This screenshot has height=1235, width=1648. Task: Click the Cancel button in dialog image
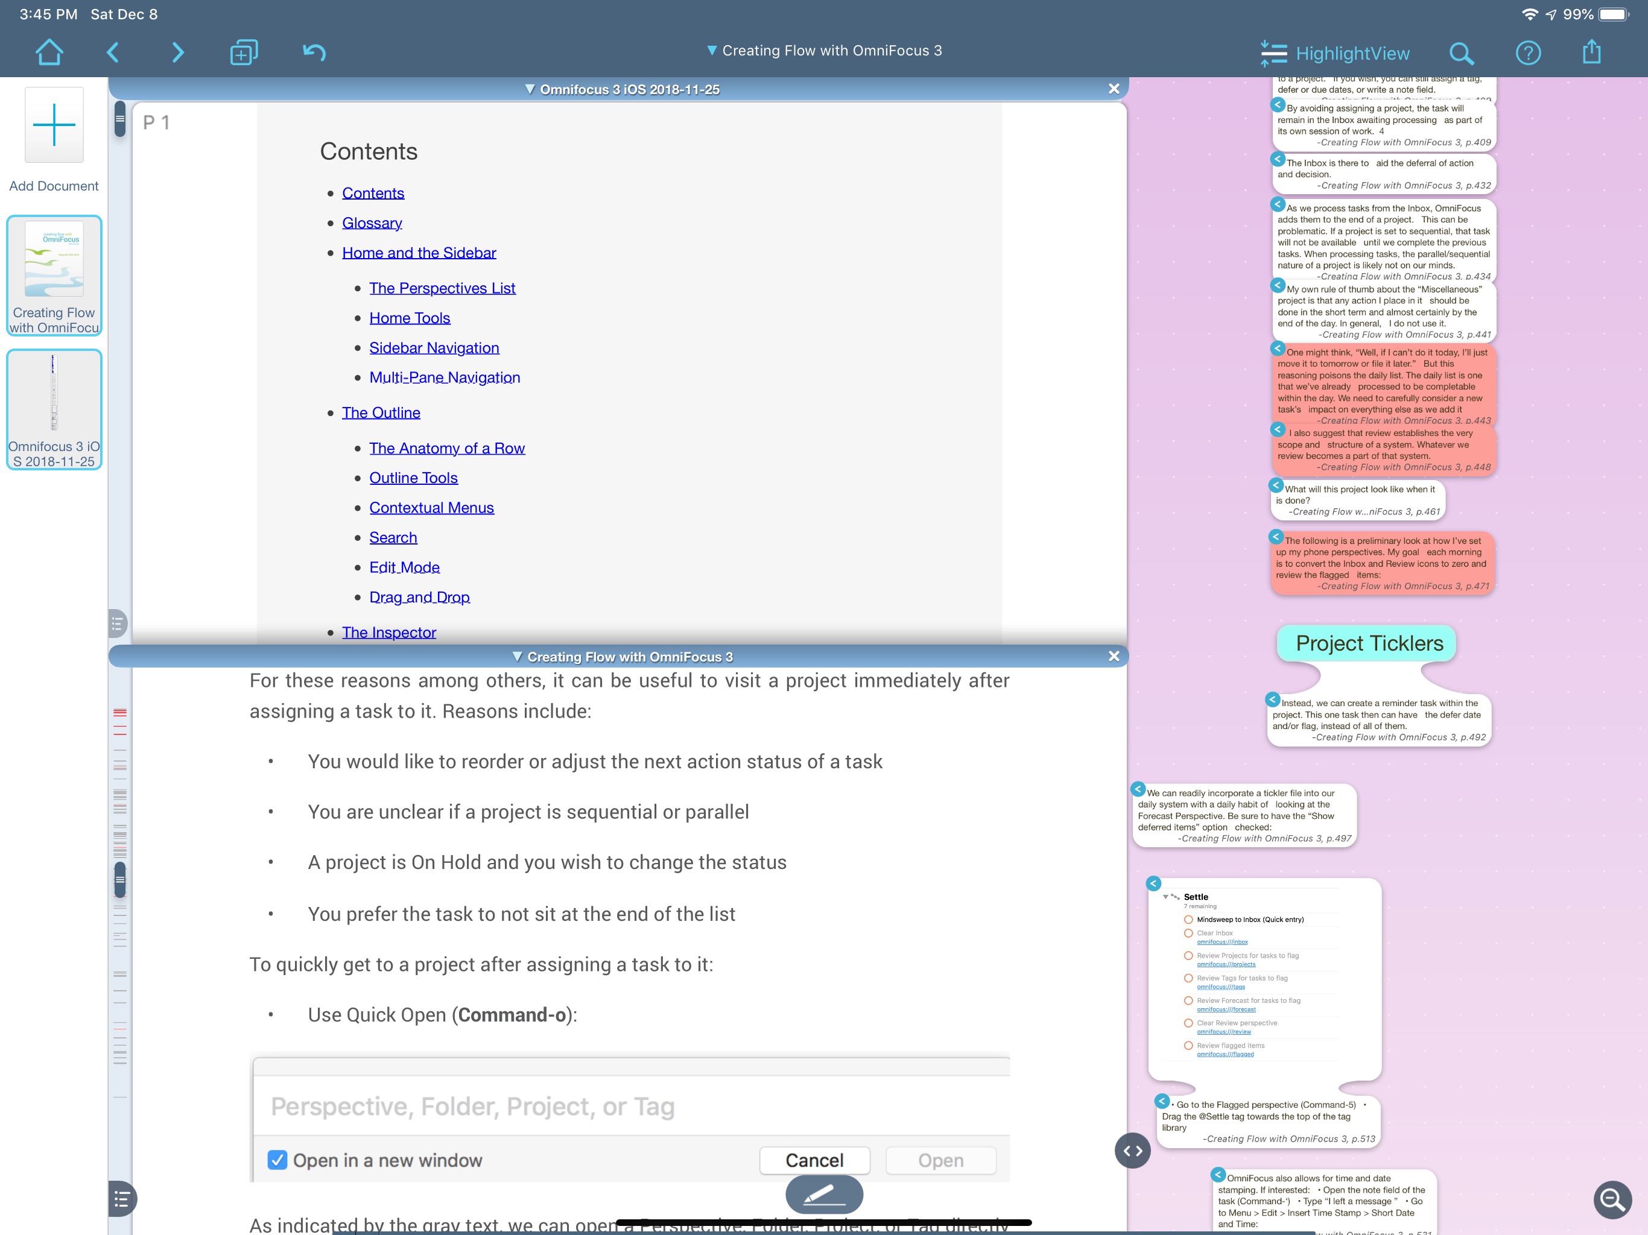coord(814,1160)
